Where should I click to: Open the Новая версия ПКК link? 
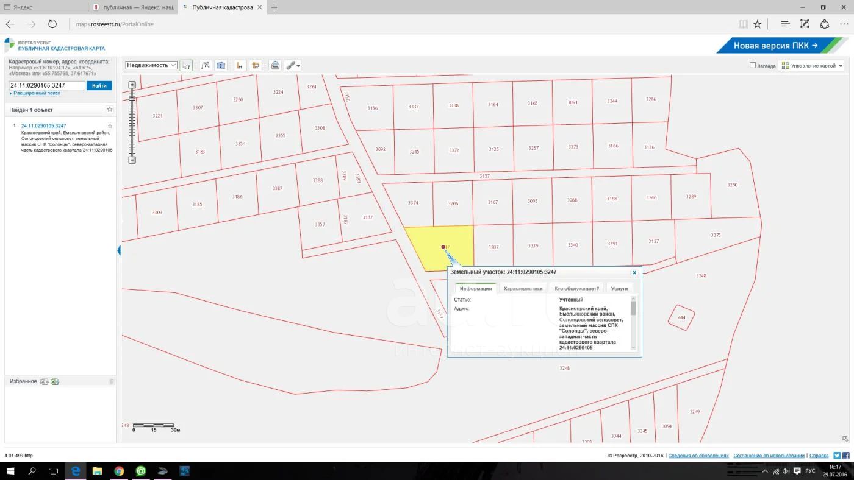775,46
